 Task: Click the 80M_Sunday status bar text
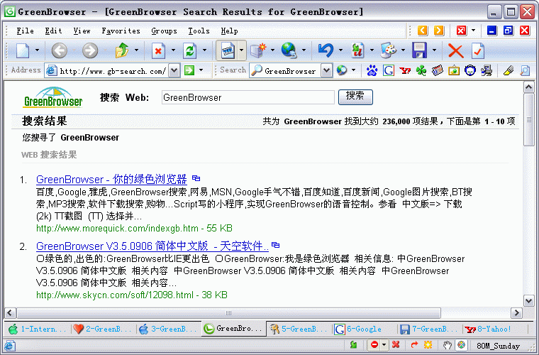click(x=498, y=345)
